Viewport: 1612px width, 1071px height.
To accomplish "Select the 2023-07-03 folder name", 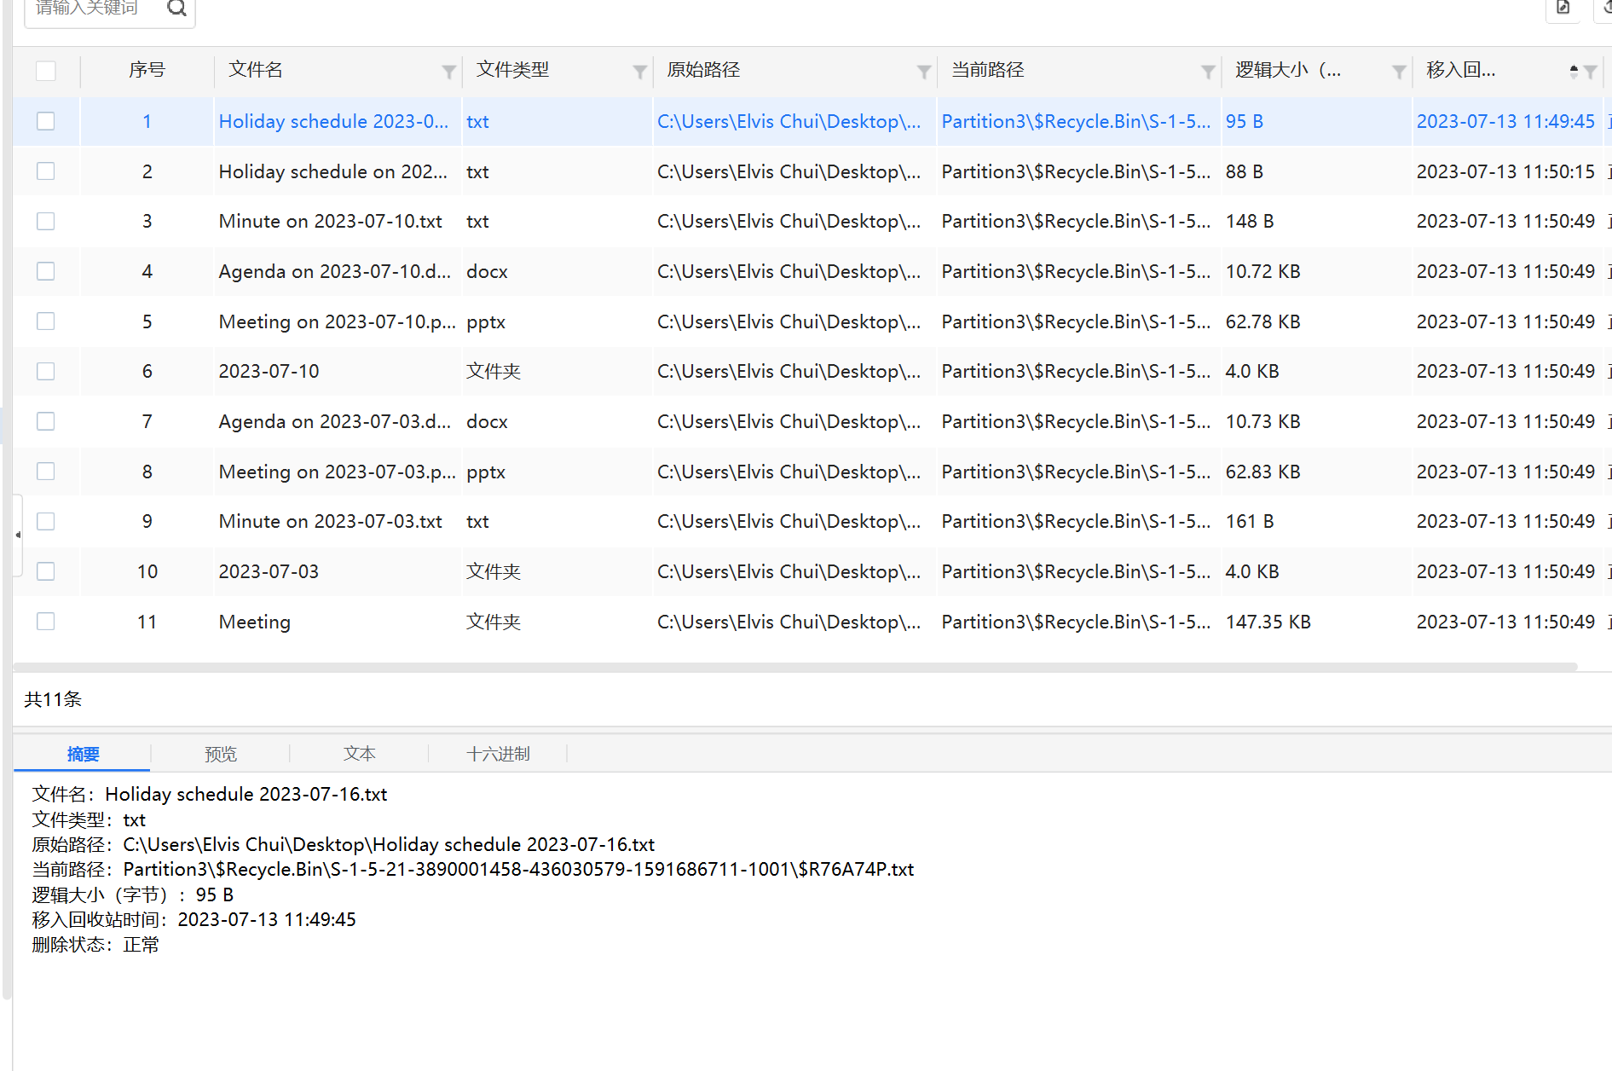I will (269, 571).
